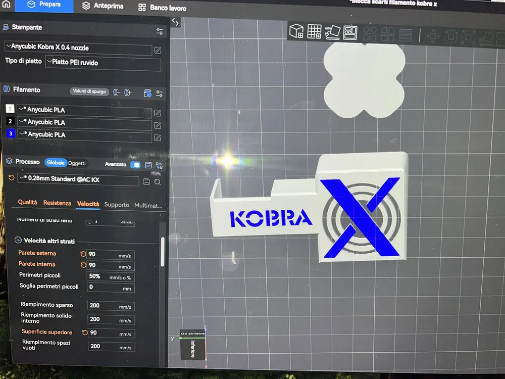This screenshot has width=505, height=379.
Task: Click the Riempimento solido interno speed field
Action: tap(111, 320)
